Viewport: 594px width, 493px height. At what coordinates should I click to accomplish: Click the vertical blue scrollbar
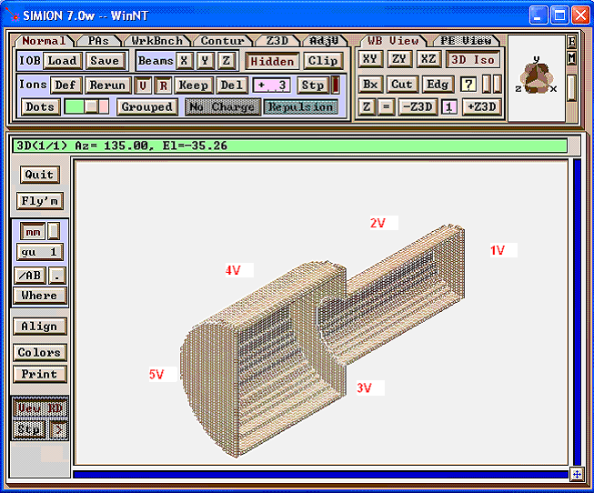(x=577, y=311)
